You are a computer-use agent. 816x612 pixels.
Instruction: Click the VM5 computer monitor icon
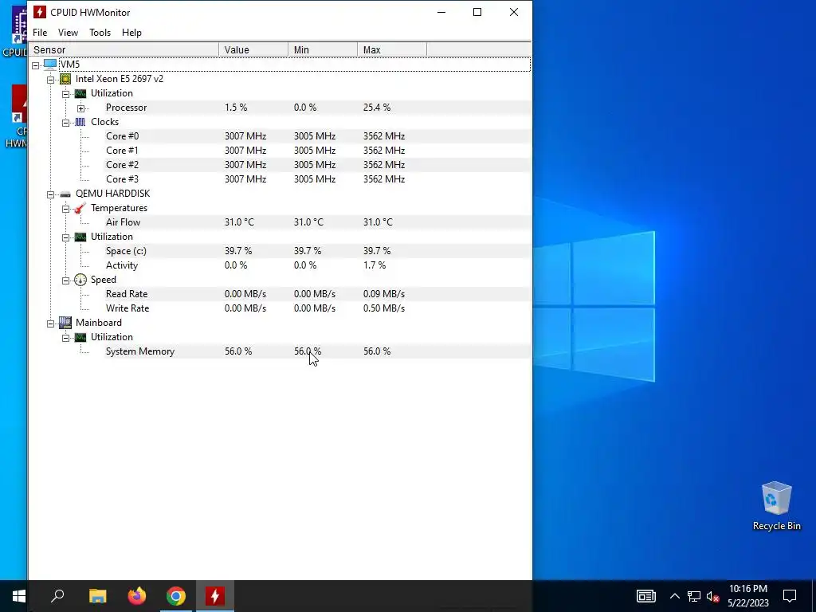(x=50, y=65)
